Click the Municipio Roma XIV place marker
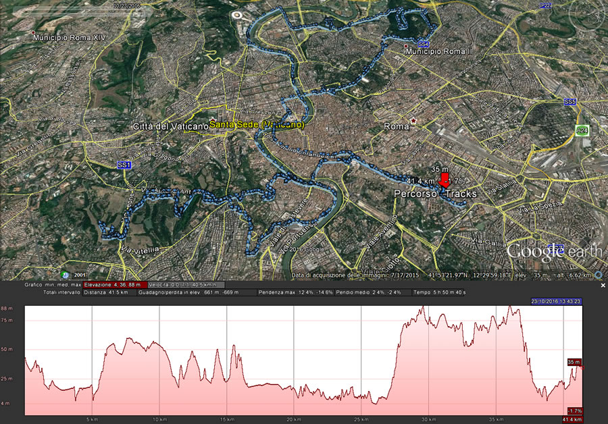Viewport: 608px width, 424px height. 33,32
